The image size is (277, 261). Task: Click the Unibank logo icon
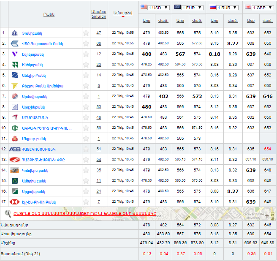(x=14, y=33)
